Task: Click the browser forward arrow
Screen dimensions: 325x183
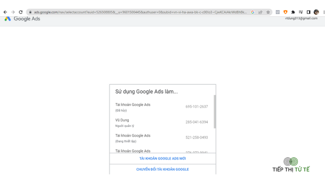Action: click(x=13, y=12)
